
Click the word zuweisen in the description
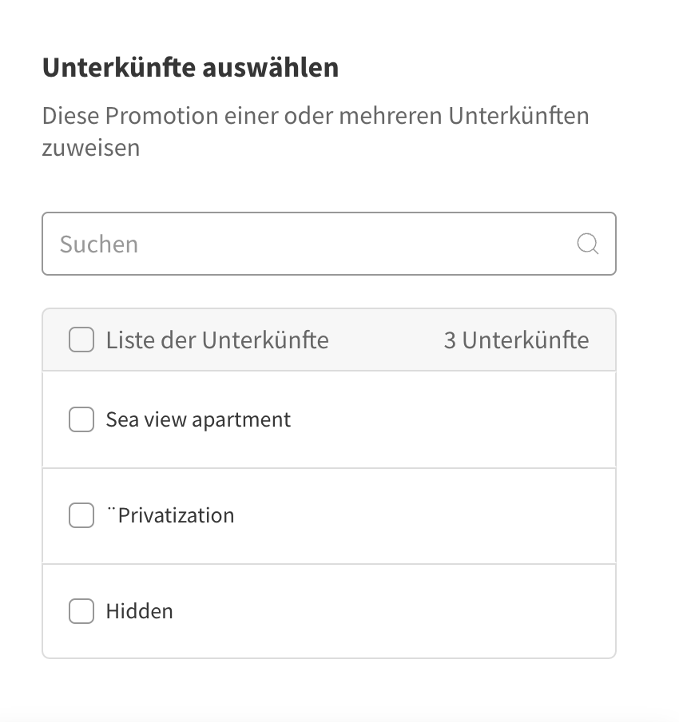91,148
